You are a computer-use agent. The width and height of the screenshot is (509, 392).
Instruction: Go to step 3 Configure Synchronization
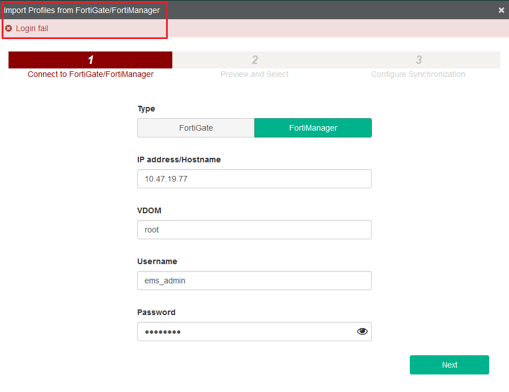(418, 65)
